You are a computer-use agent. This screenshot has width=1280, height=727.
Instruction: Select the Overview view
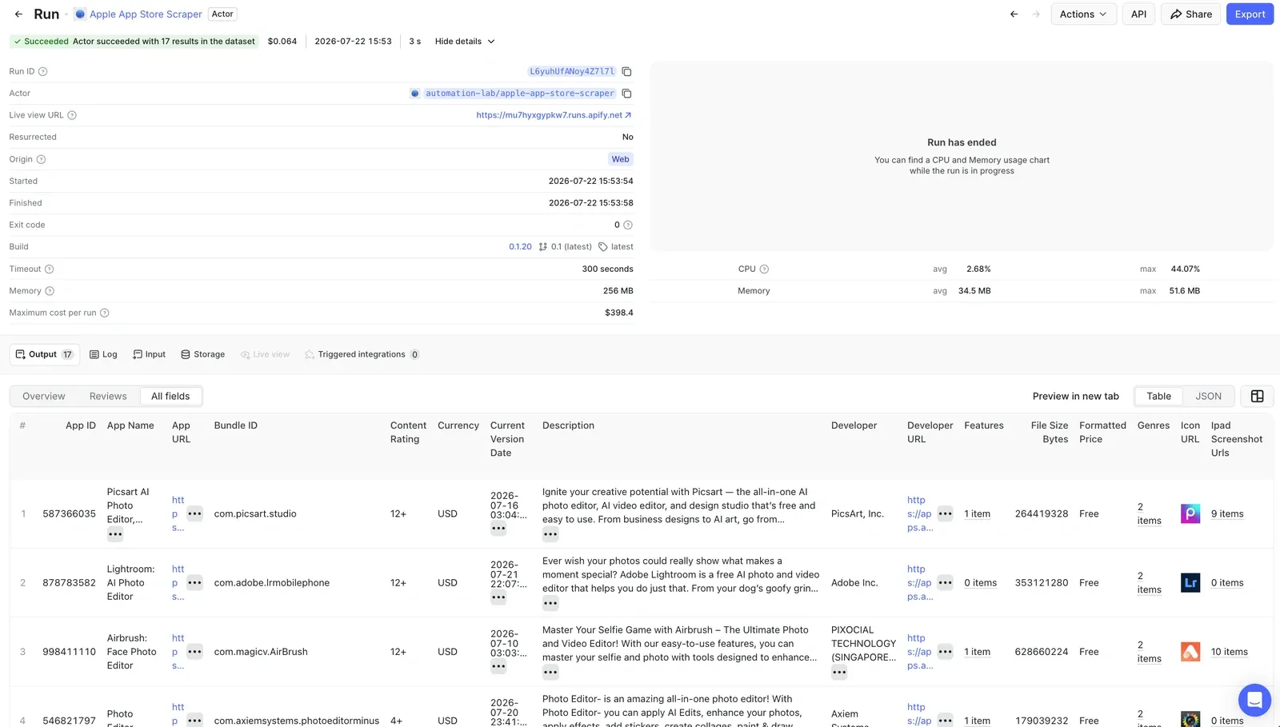44,396
